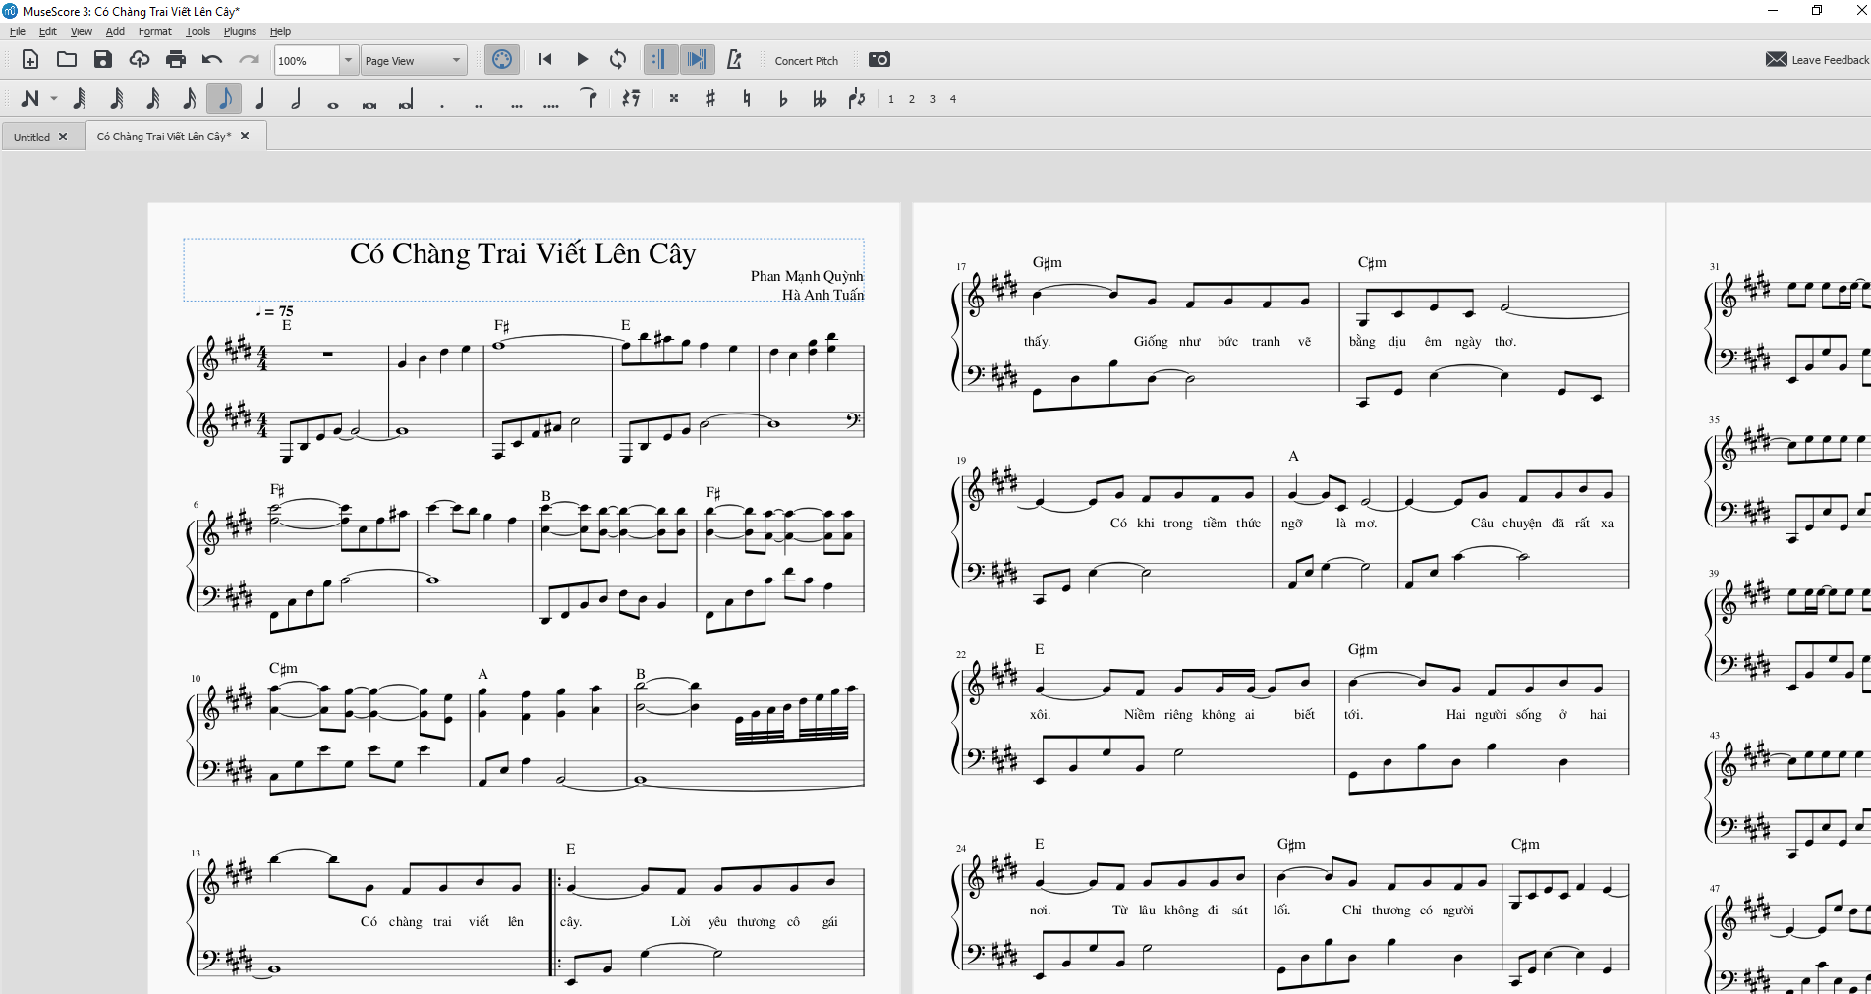Expand the zoom level dropdown arrow
The width and height of the screenshot is (1871, 994).
[348, 60]
